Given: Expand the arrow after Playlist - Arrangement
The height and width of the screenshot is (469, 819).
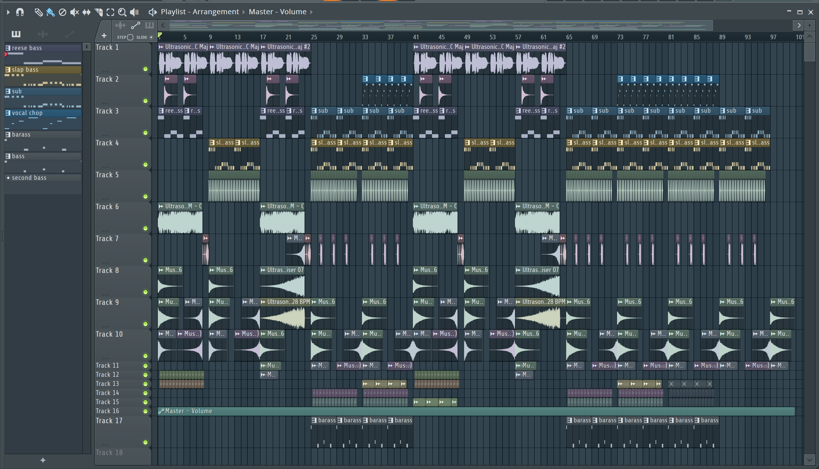Looking at the screenshot, I should point(244,12).
